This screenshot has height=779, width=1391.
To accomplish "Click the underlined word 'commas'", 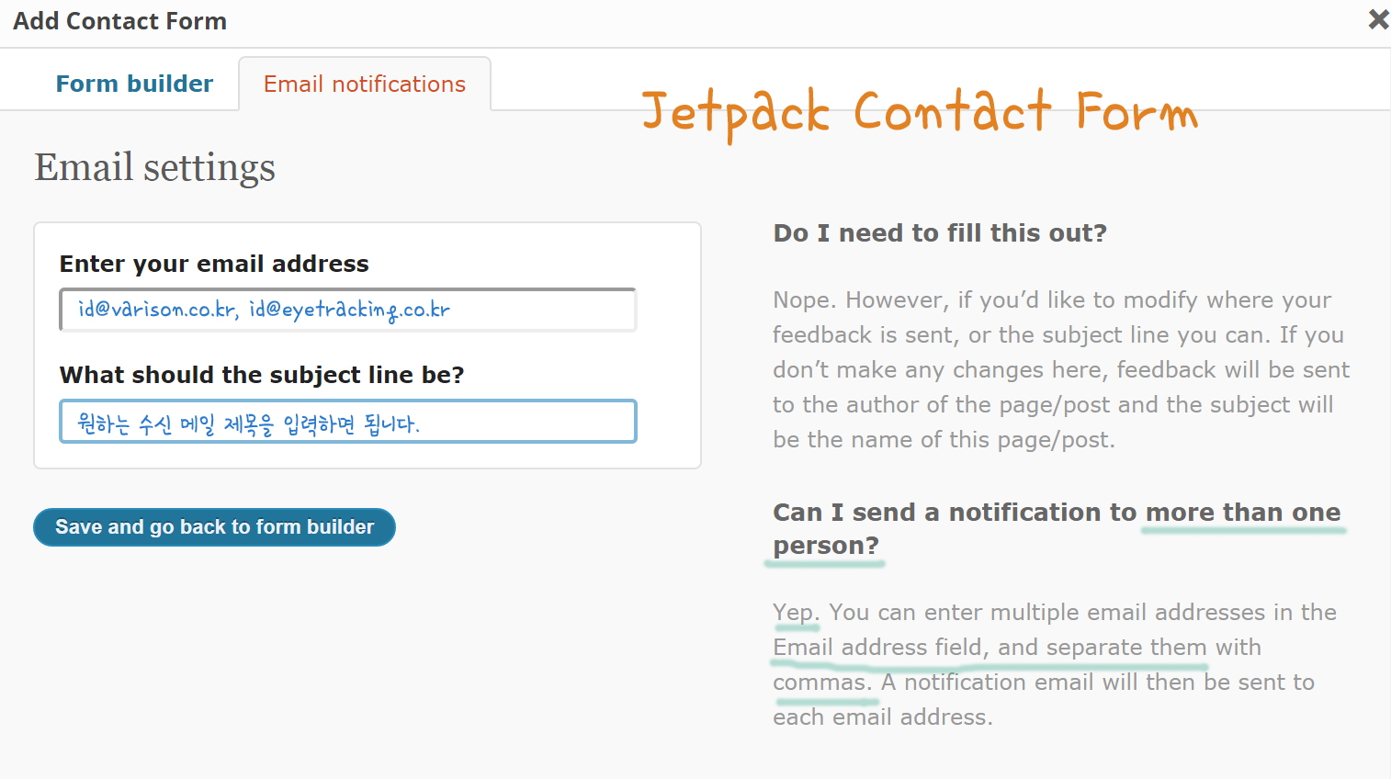I will [822, 683].
